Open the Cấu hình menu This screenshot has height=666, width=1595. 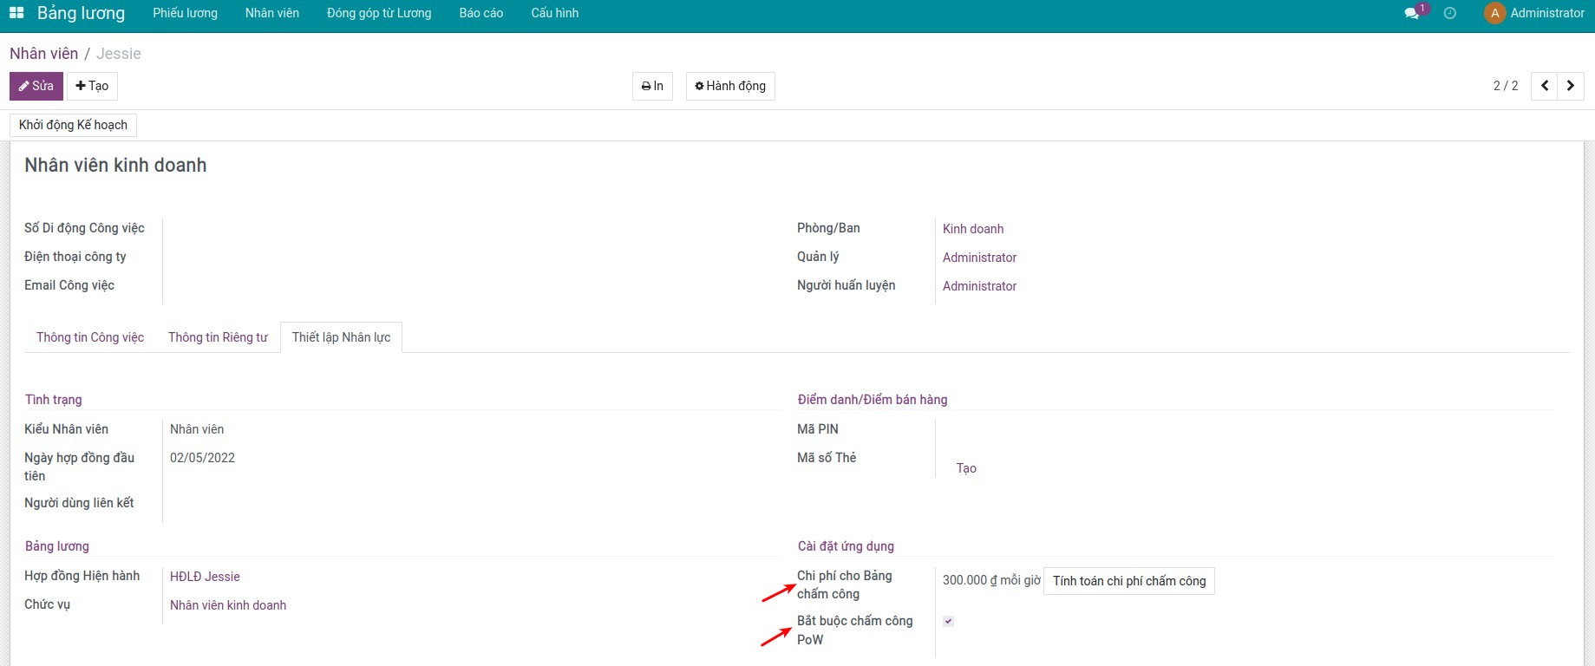554,13
